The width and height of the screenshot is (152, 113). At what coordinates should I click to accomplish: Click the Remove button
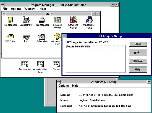[138, 61]
